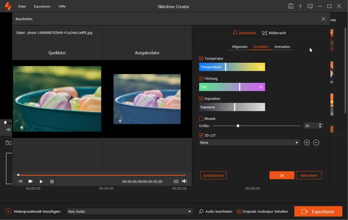Viewport: 348px width, 220px height.
Task: Open the Kein Audio dropdown
Action: (190, 211)
